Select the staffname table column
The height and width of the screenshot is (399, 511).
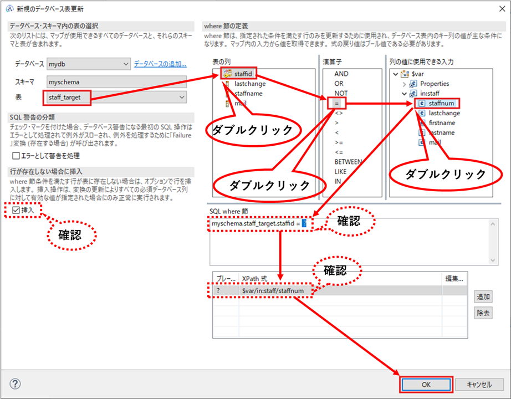(248, 94)
